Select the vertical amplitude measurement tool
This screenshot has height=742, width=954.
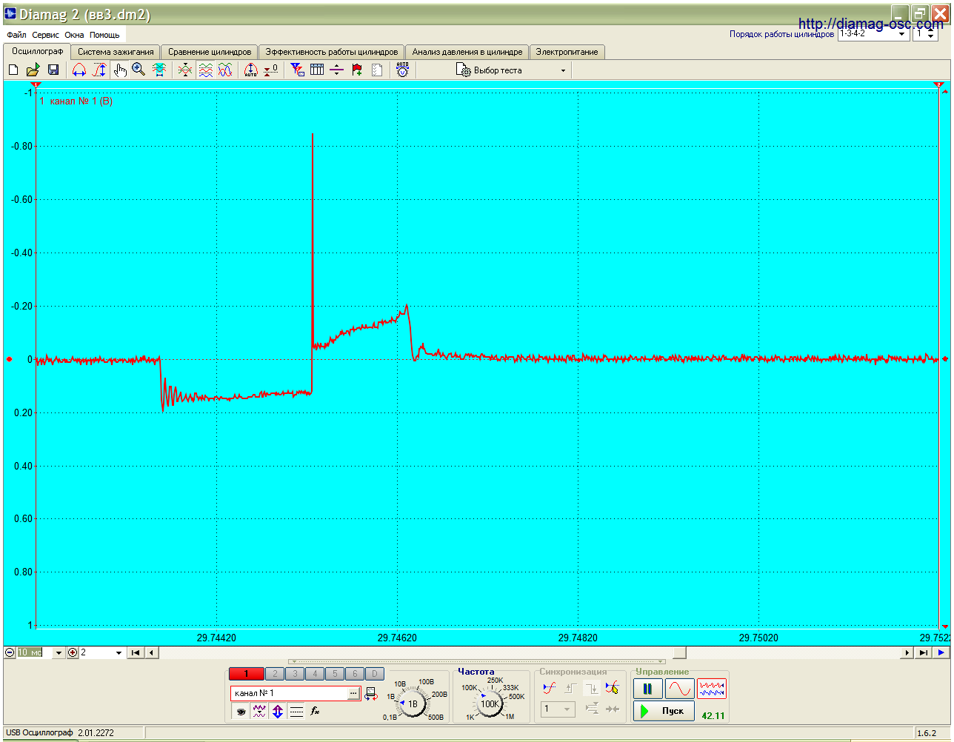[99, 70]
